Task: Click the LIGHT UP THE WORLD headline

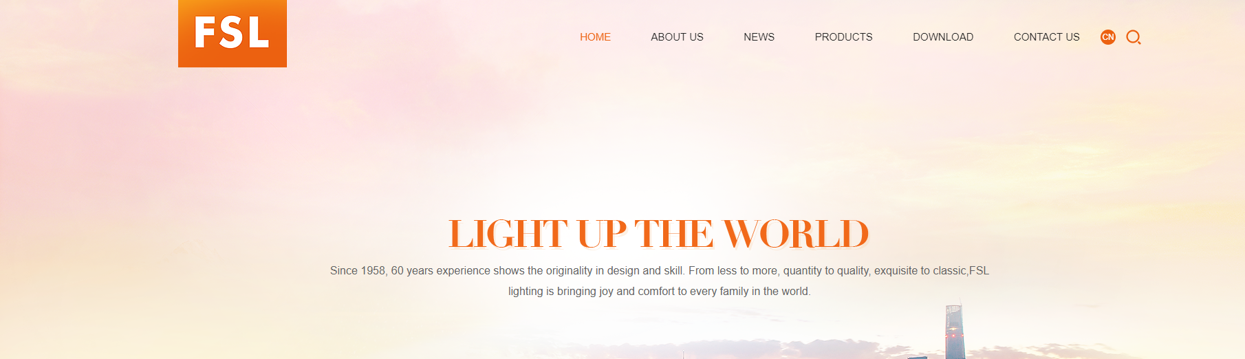Action: (658, 234)
